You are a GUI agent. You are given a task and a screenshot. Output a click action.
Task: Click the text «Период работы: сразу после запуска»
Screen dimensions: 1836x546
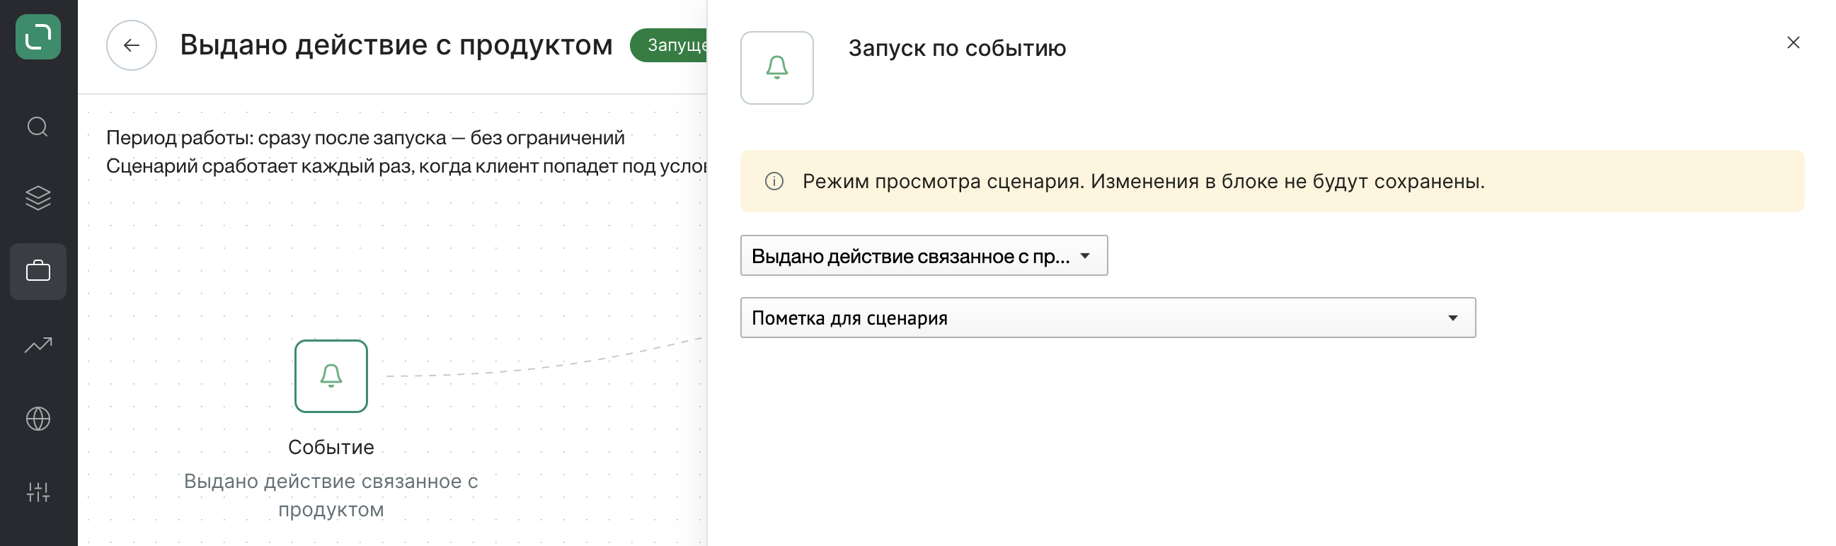click(x=277, y=137)
